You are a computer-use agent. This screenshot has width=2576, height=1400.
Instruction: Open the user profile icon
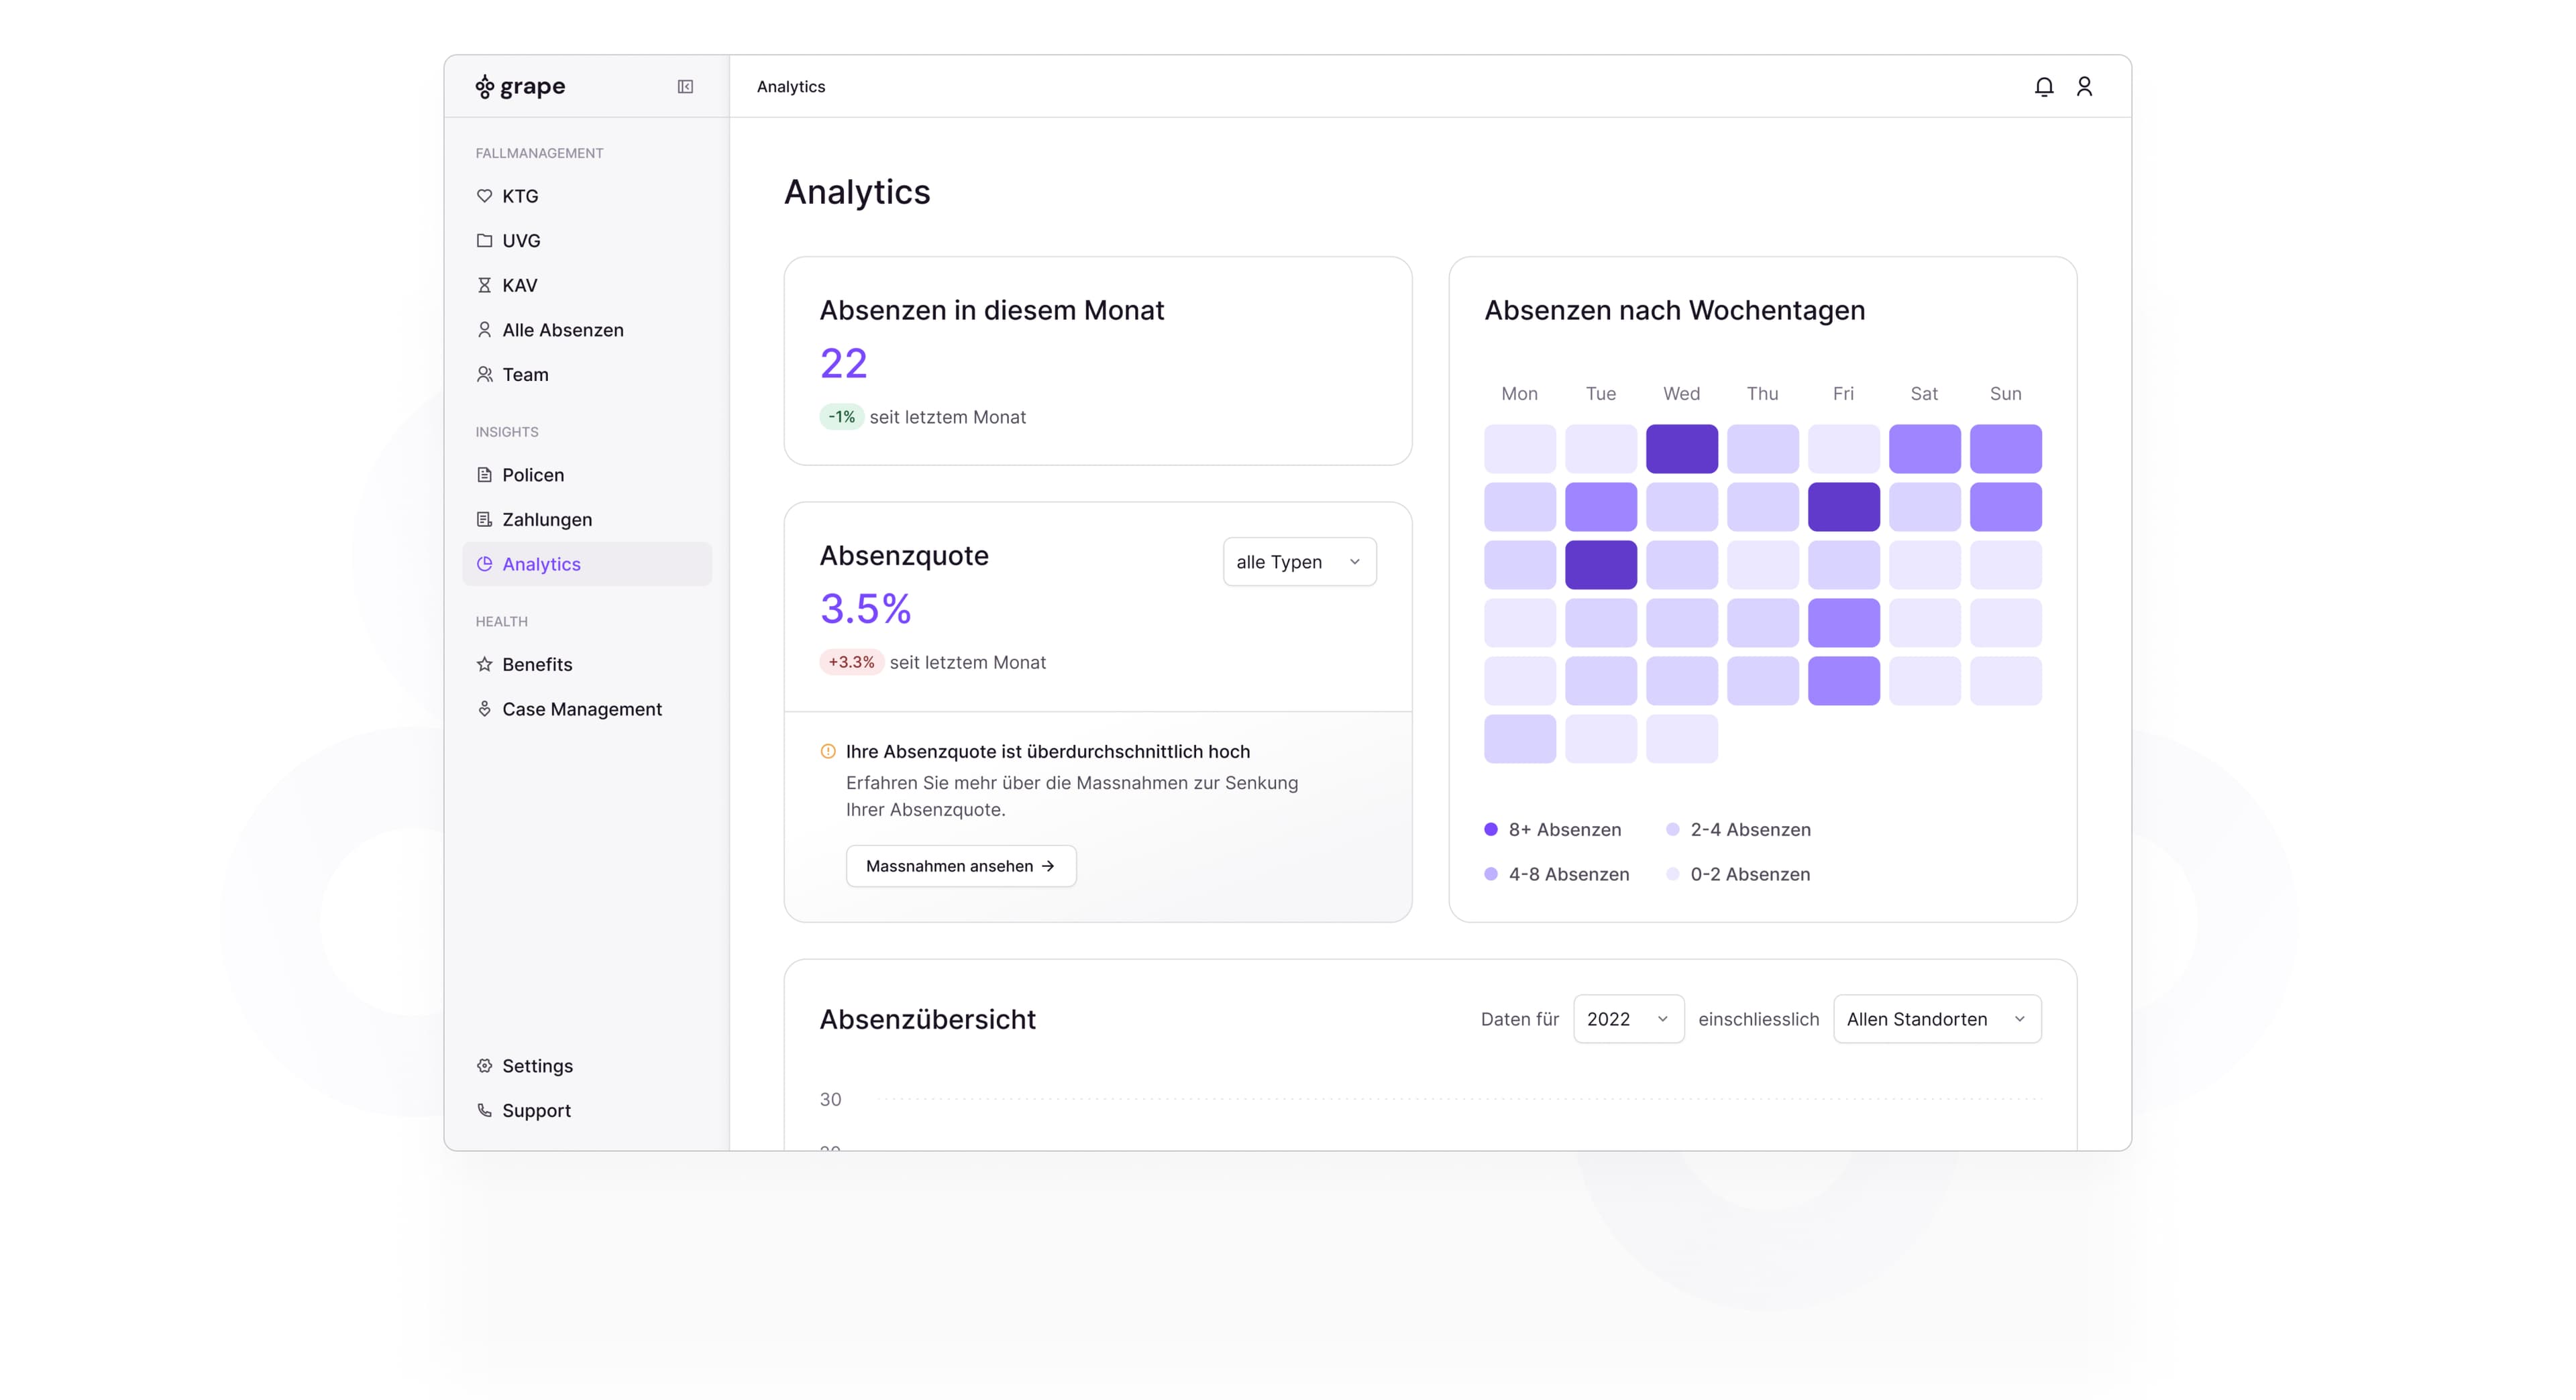click(x=2084, y=87)
